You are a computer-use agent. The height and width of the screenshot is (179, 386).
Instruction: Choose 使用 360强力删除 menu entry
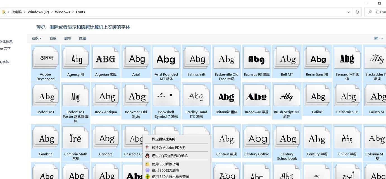coord(177,170)
